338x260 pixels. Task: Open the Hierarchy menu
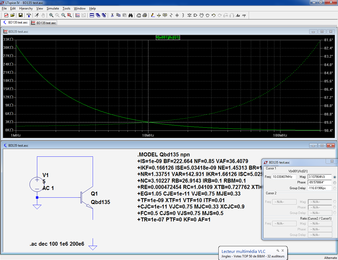(26, 8)
